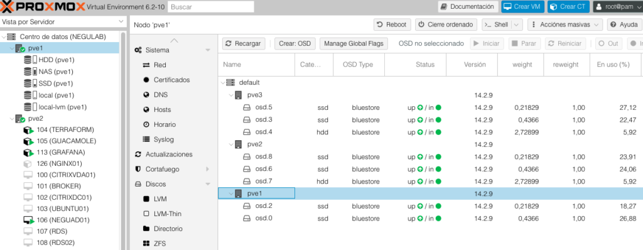Open the Horario menu item
Image resolution: width=643 pixels, height=250 pixels.
[165, 124]
